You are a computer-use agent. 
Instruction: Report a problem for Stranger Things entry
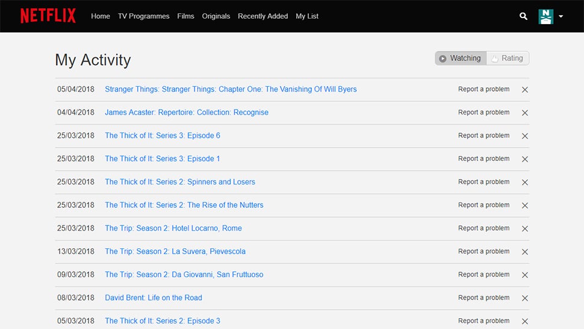point(484,89)
